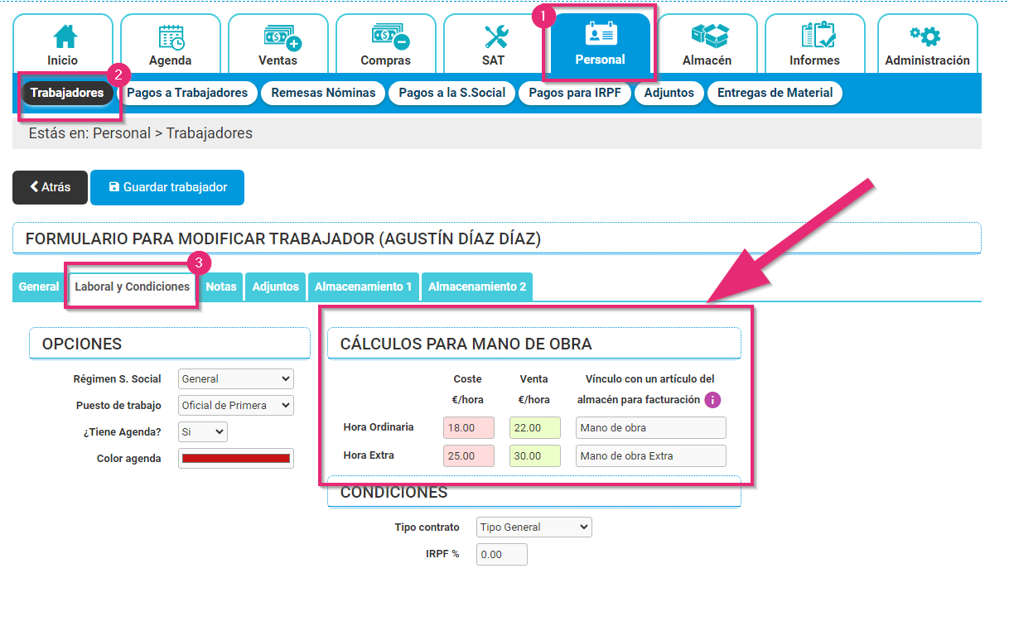Go back with the Atrás button
The image size is (1009, 631).
(x=50, y=187)
